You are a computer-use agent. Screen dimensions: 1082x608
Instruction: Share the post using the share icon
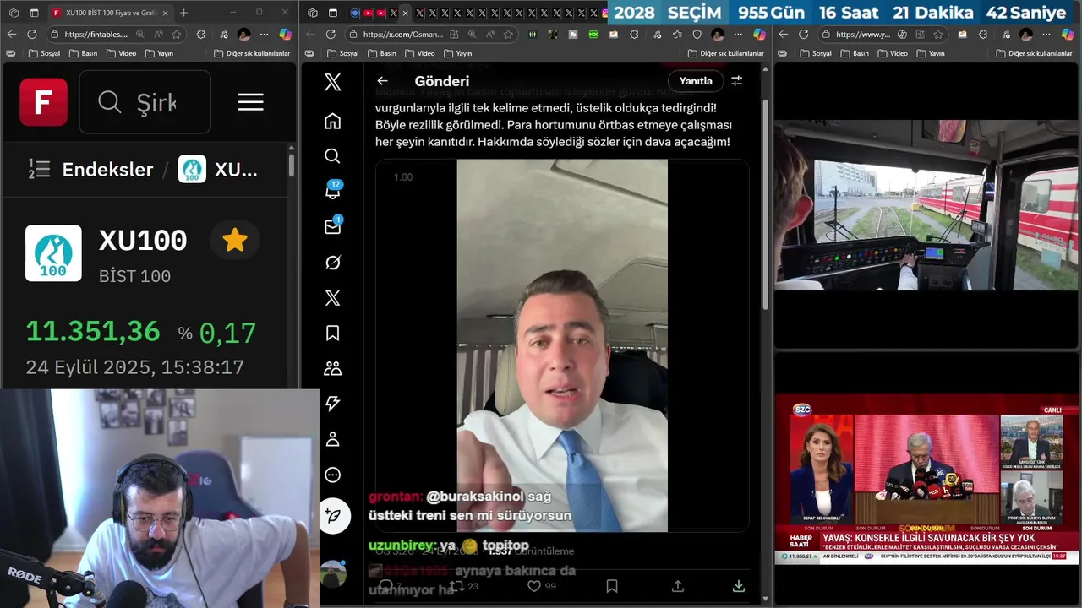677,586
